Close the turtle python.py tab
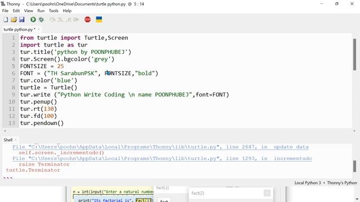 pyautogui.click(x=39, y=29)
